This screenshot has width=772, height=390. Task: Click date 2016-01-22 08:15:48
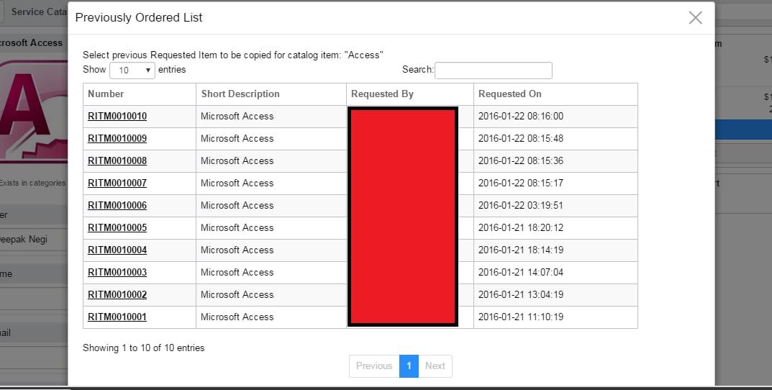pos(521,138)
